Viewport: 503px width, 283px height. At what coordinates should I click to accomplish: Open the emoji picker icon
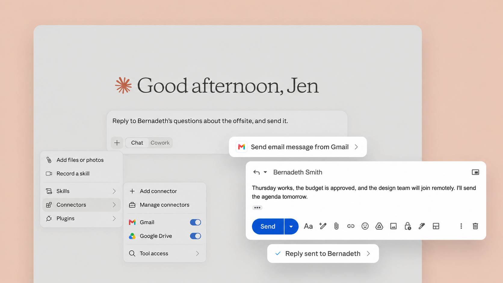(365, 226)
